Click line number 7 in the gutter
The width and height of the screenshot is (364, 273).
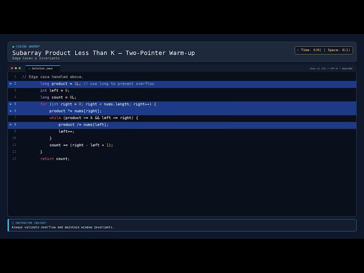pyautogui.click(x=15, y=118)
